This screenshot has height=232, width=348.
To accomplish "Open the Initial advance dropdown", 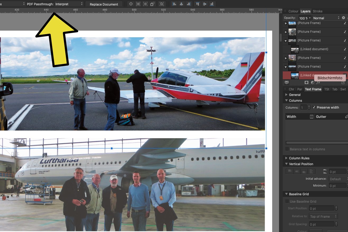I will point(338,179).
